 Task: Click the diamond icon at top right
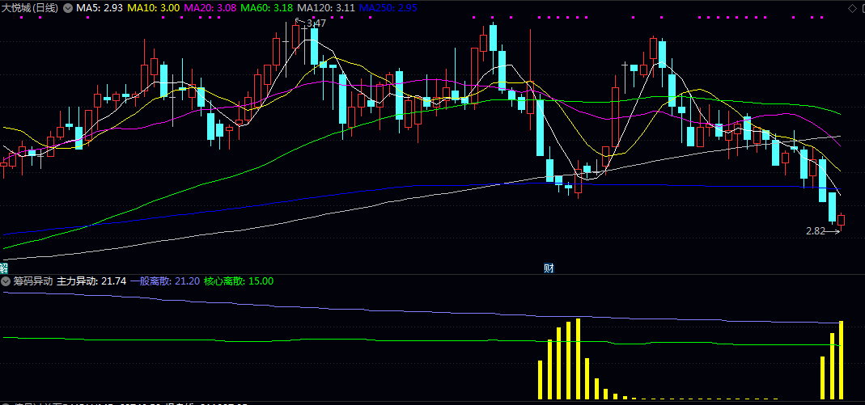[x=851, y=8]
